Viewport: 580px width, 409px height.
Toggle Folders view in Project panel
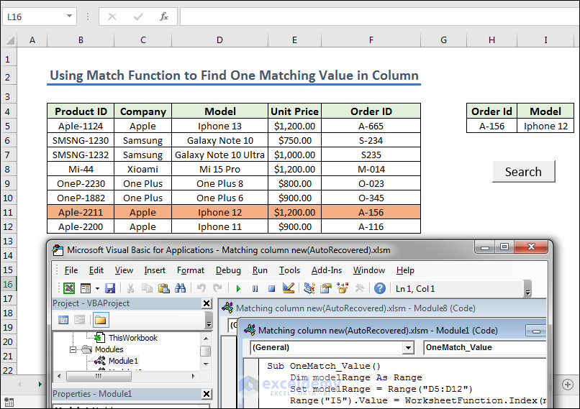pyautogui.click(x=100, y=320)
